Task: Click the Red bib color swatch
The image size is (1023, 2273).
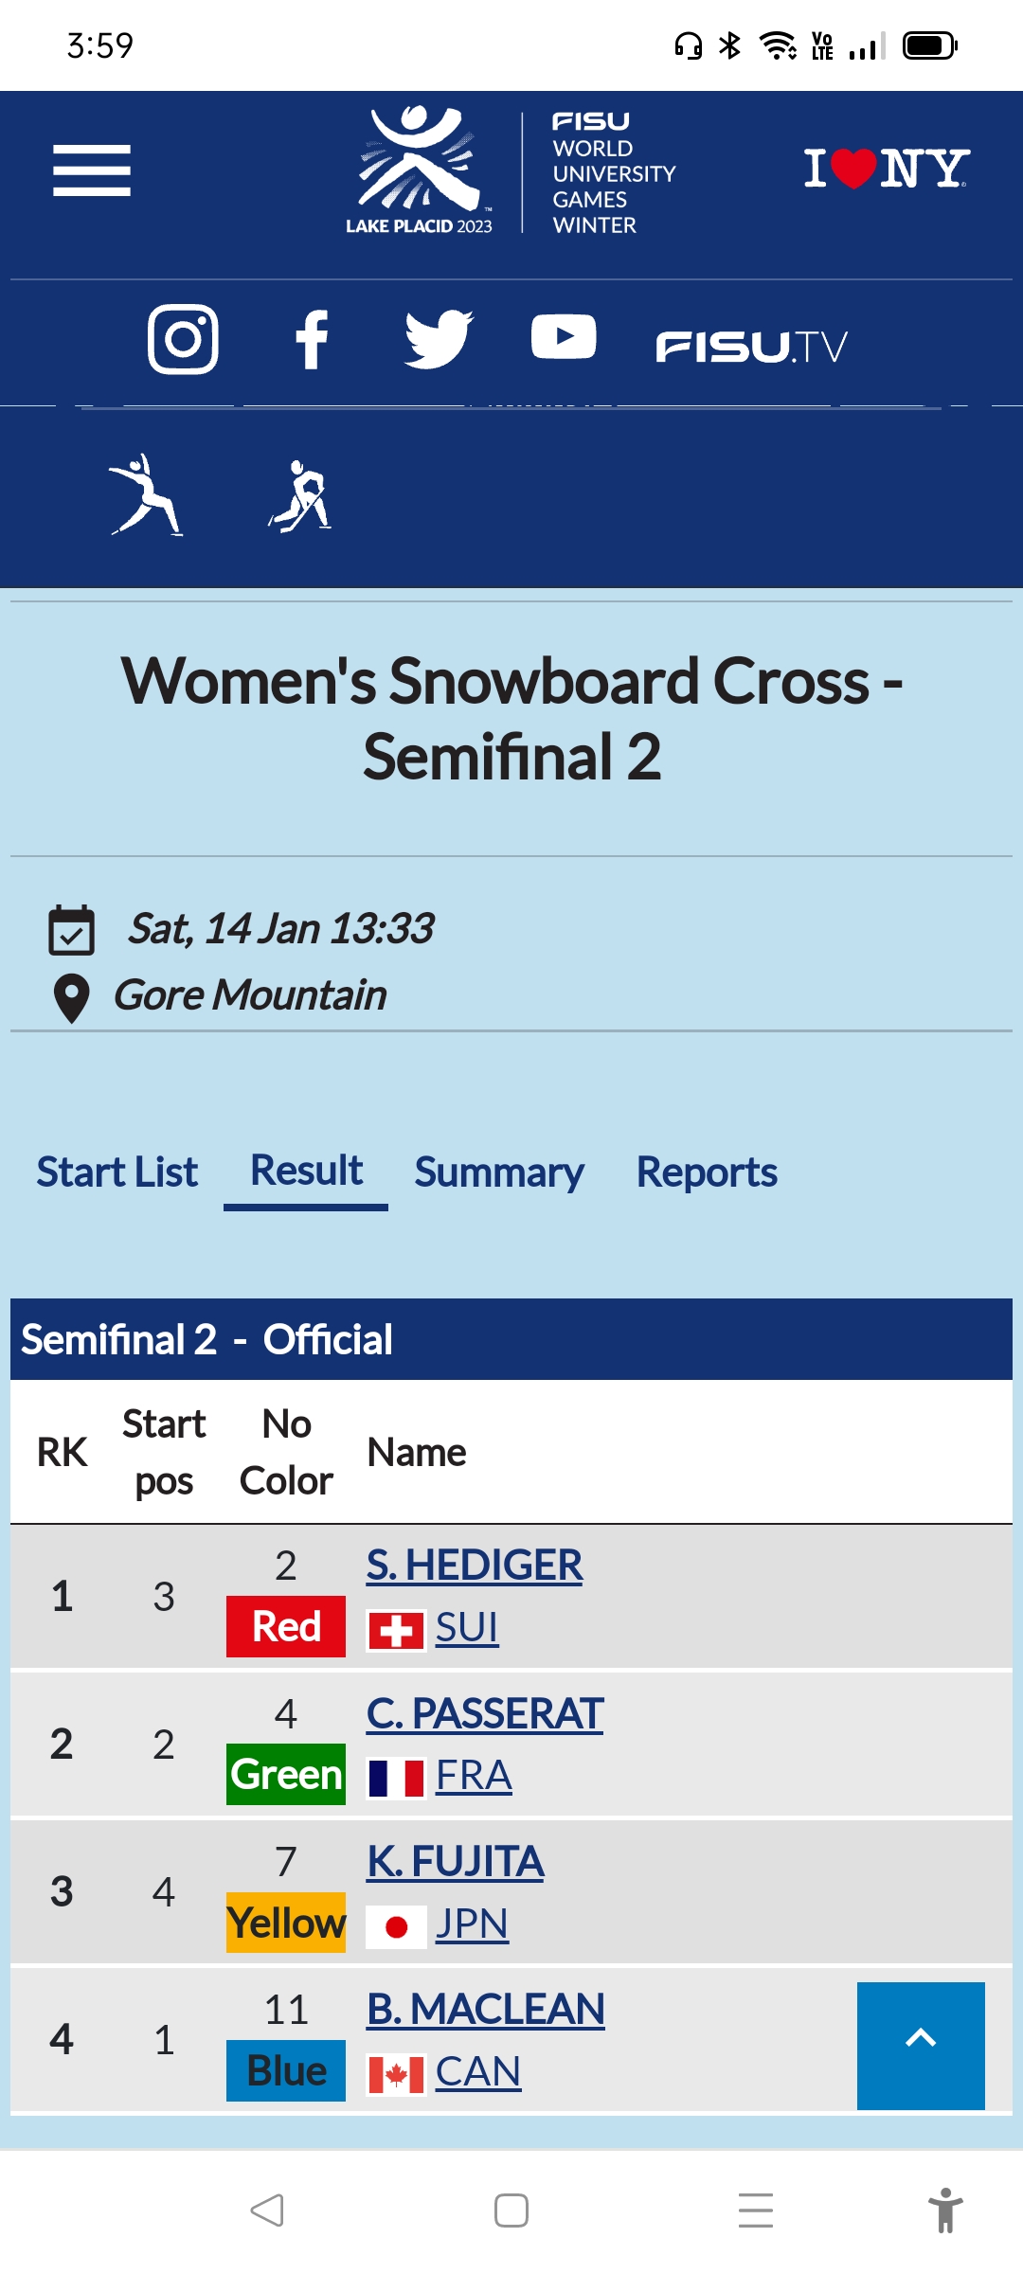Action: tap(286, 1626)
